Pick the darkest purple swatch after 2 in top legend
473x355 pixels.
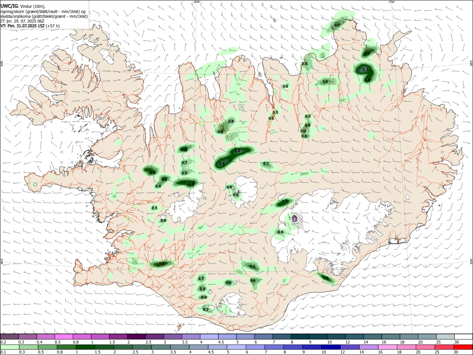pos(136,337)
